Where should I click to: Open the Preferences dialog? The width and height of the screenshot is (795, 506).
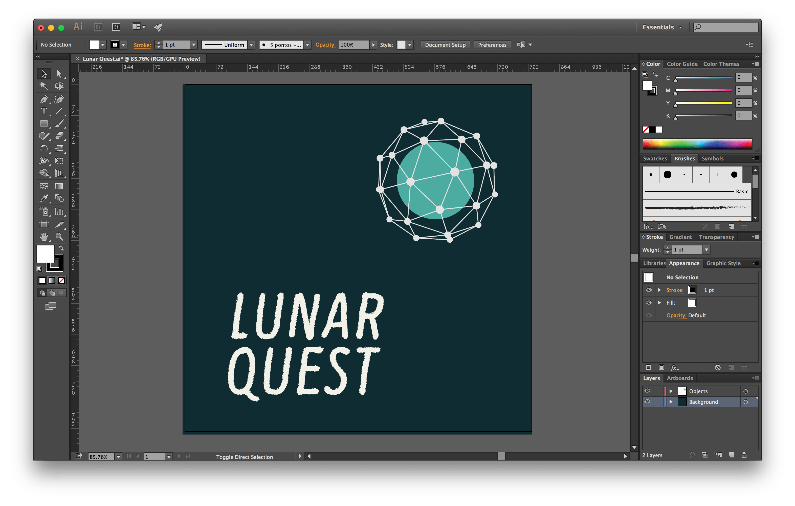tap(492, 45)
